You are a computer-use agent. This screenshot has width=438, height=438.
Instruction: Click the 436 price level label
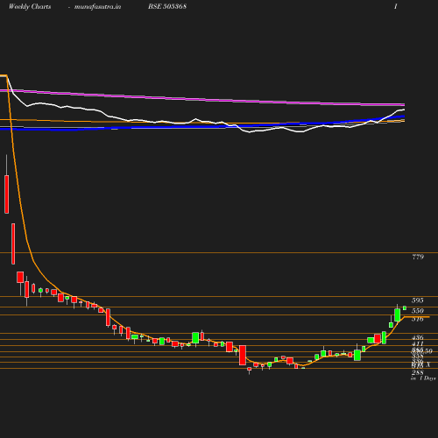[418, 338]
